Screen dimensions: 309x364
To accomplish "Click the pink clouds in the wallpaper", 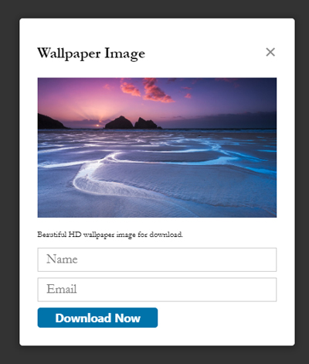I will pyautogui.click(x=148, y=91).
